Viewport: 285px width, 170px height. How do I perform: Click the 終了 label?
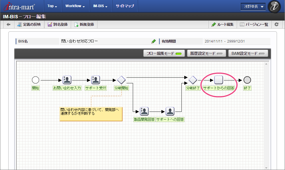247,88
